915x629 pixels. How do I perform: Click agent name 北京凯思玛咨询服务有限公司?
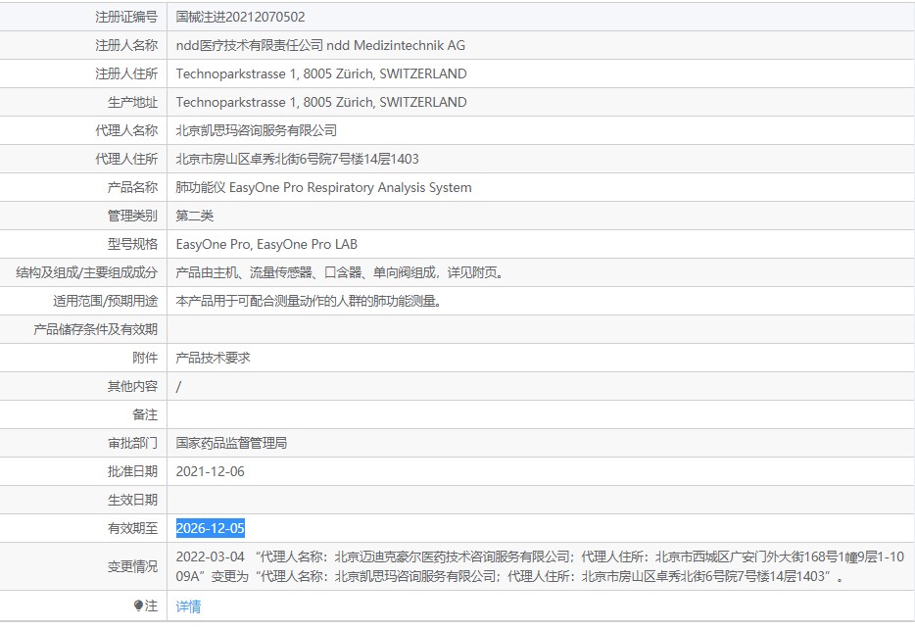point(256,130)
